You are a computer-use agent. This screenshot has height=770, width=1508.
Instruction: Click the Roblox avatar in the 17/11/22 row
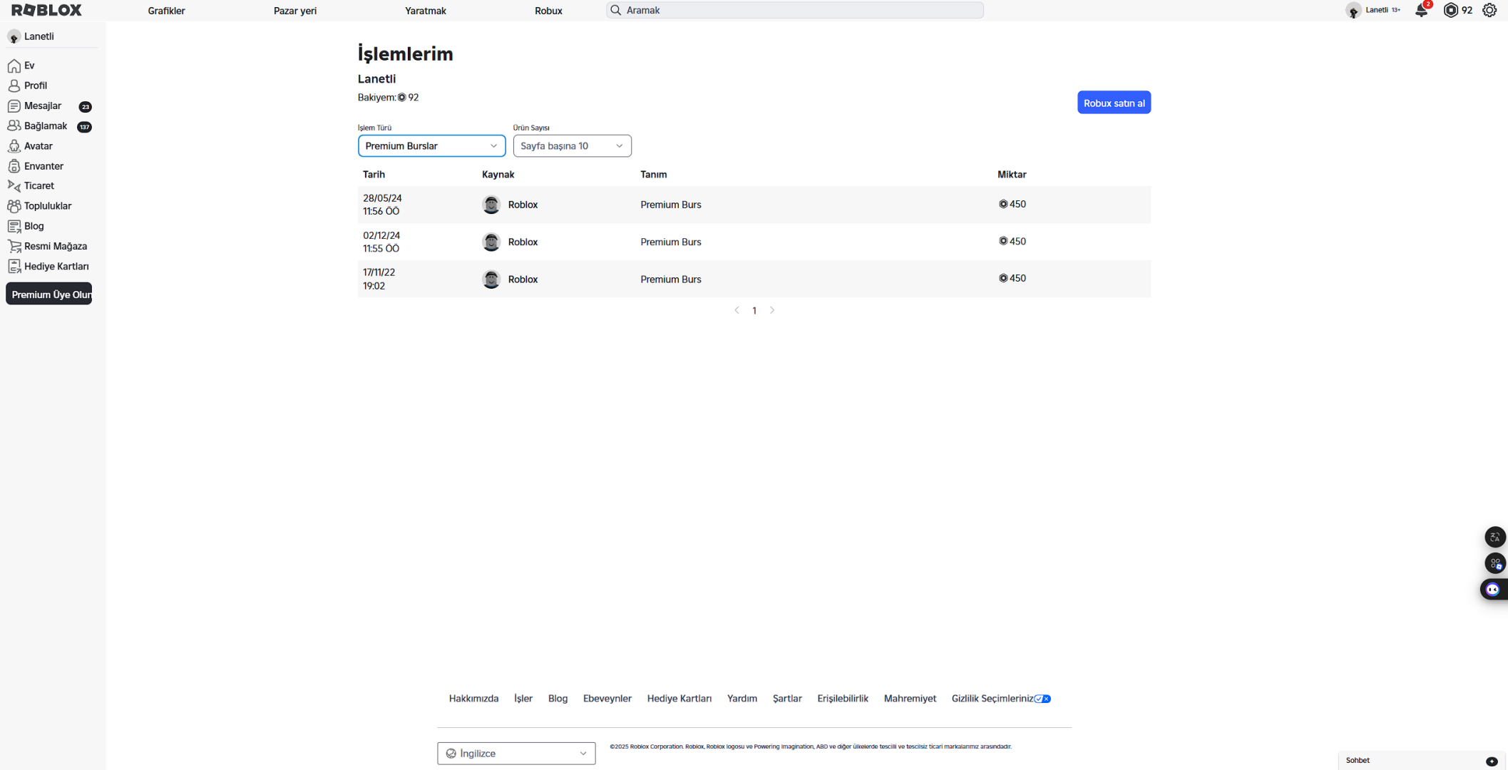point(491,279)
